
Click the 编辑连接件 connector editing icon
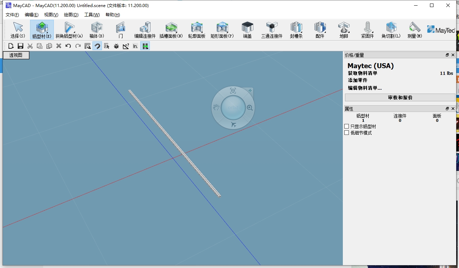(145, 29)
